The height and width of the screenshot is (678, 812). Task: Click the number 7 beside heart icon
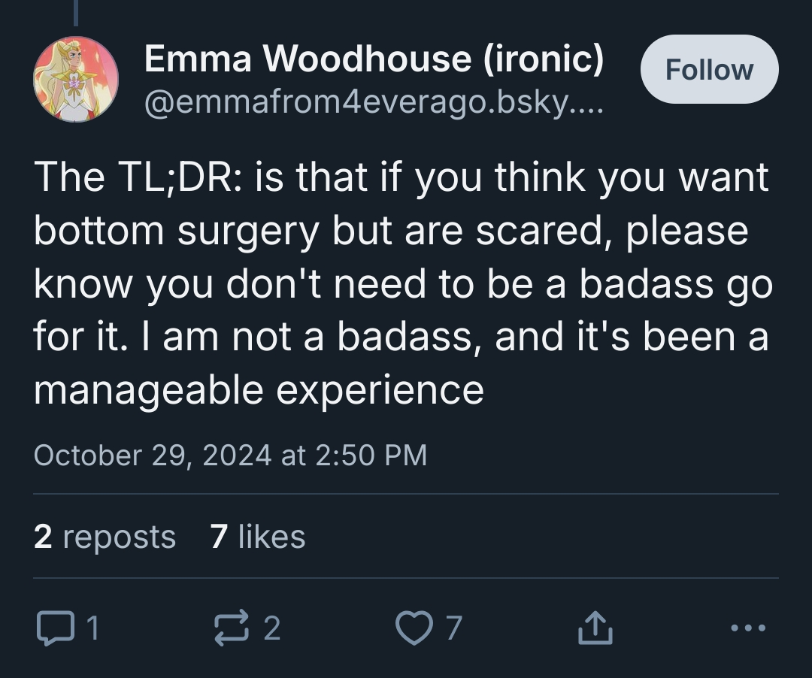tap(453, 628)
